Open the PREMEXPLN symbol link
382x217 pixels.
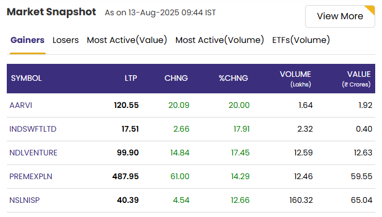click(31, 176)
